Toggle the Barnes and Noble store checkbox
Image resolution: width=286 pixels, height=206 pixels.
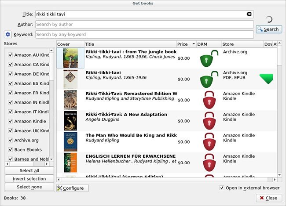[x=11, y=159]
